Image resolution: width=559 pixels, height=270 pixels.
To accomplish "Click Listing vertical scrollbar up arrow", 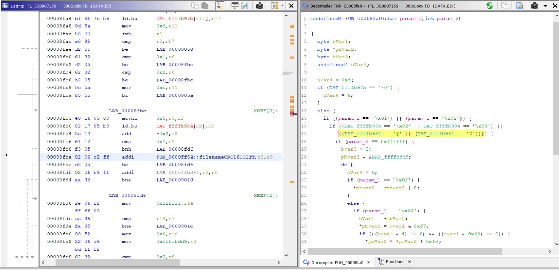I will click(x=286, y=16).
